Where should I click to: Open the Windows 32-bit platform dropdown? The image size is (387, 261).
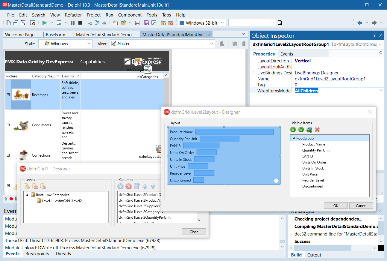pos(202,23)
